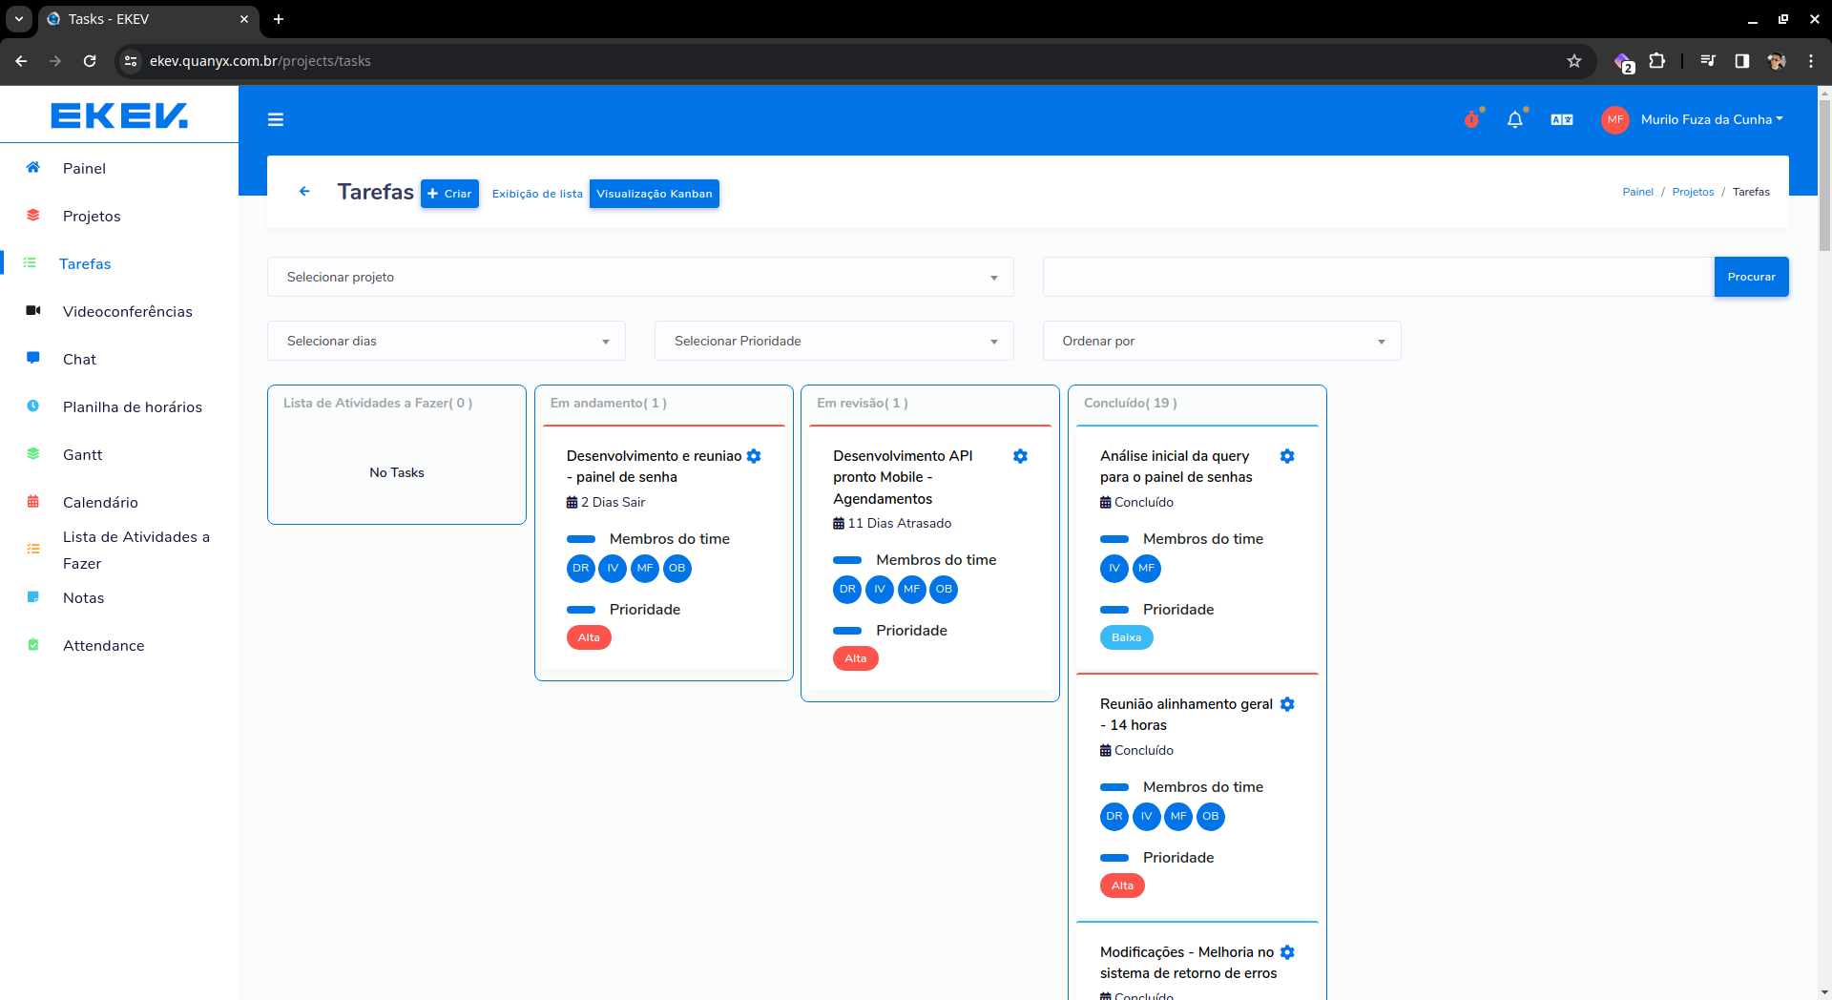Expand the Selecionar projeto dropdown
Screen dimensions: 1832x1000
640,277
